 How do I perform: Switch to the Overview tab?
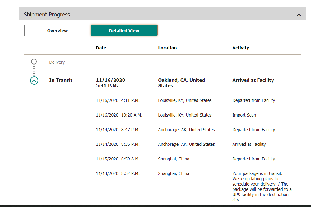coord(58,30)
